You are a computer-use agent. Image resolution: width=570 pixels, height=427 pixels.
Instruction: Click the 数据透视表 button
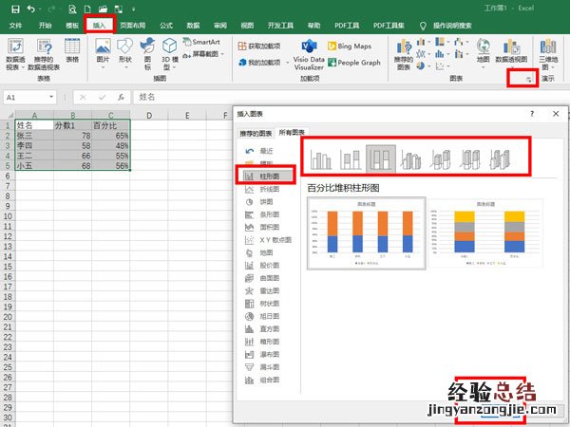[15, 55]
